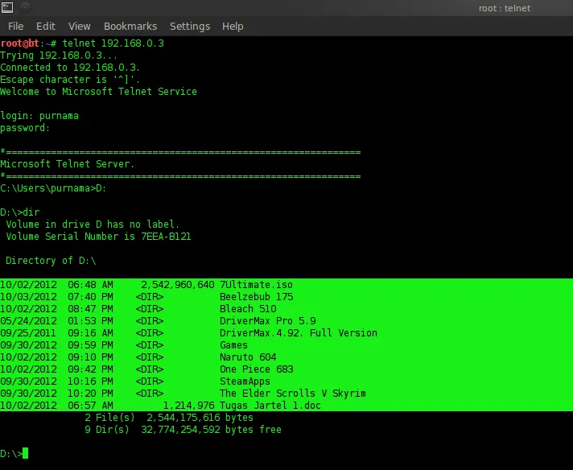This screenshot has height=470, width=573.
Task: Click the '10/03/2012' date value
Action: coord(28,297)
